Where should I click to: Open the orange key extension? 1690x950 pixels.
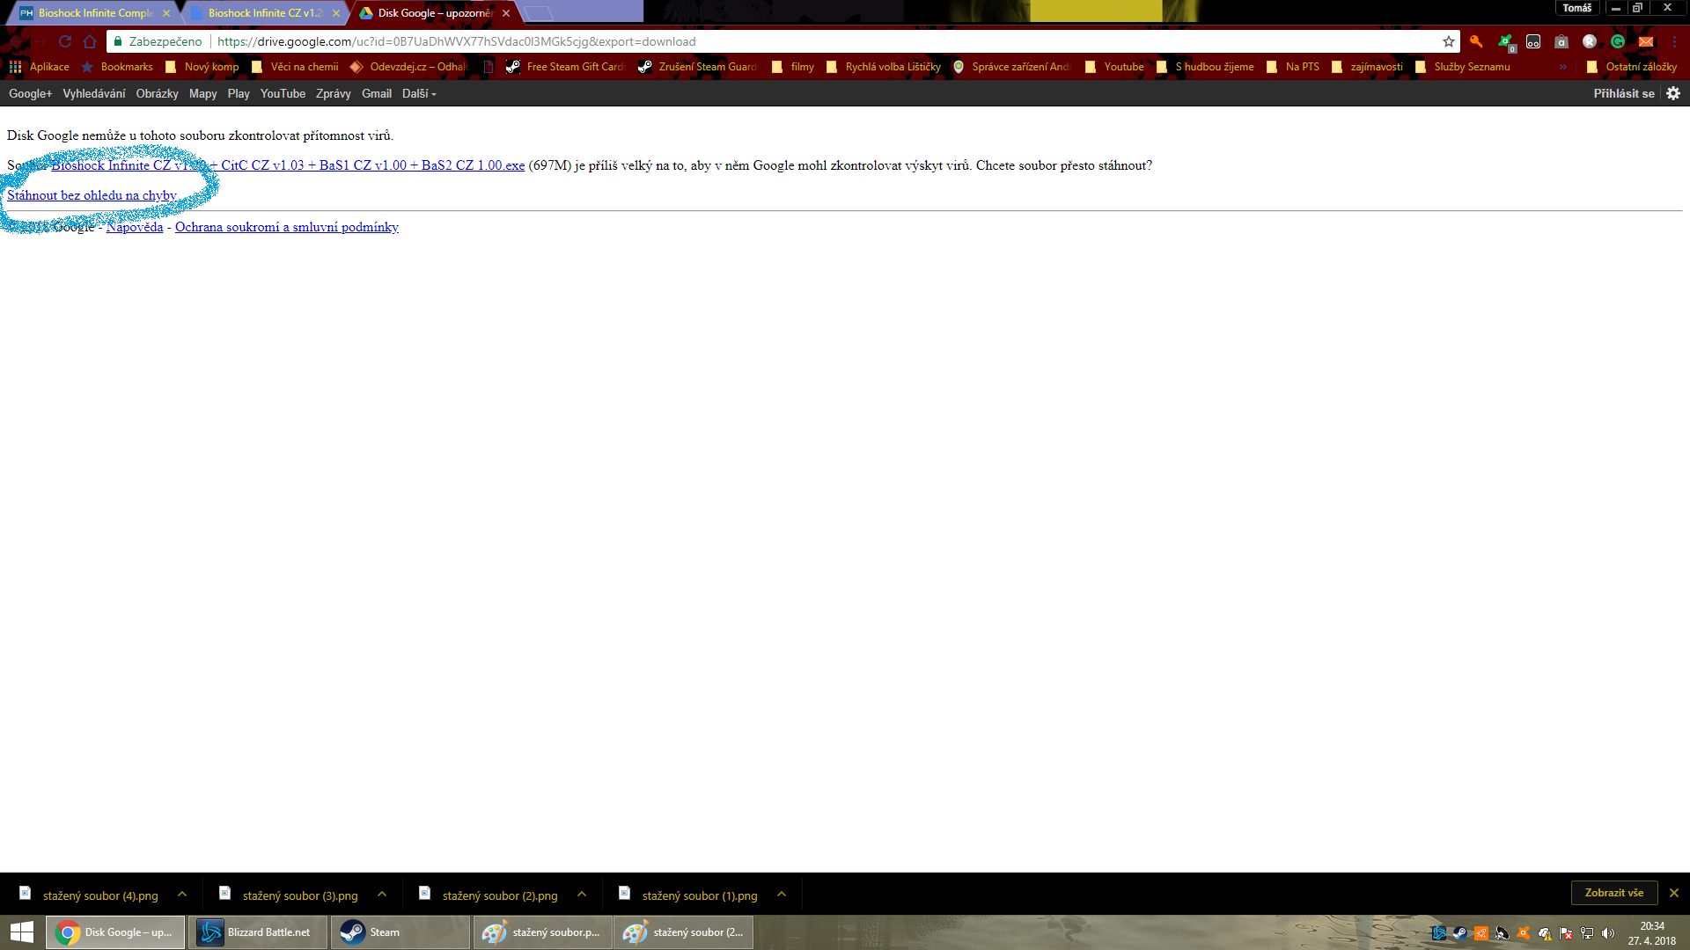tap(1477, 41)
